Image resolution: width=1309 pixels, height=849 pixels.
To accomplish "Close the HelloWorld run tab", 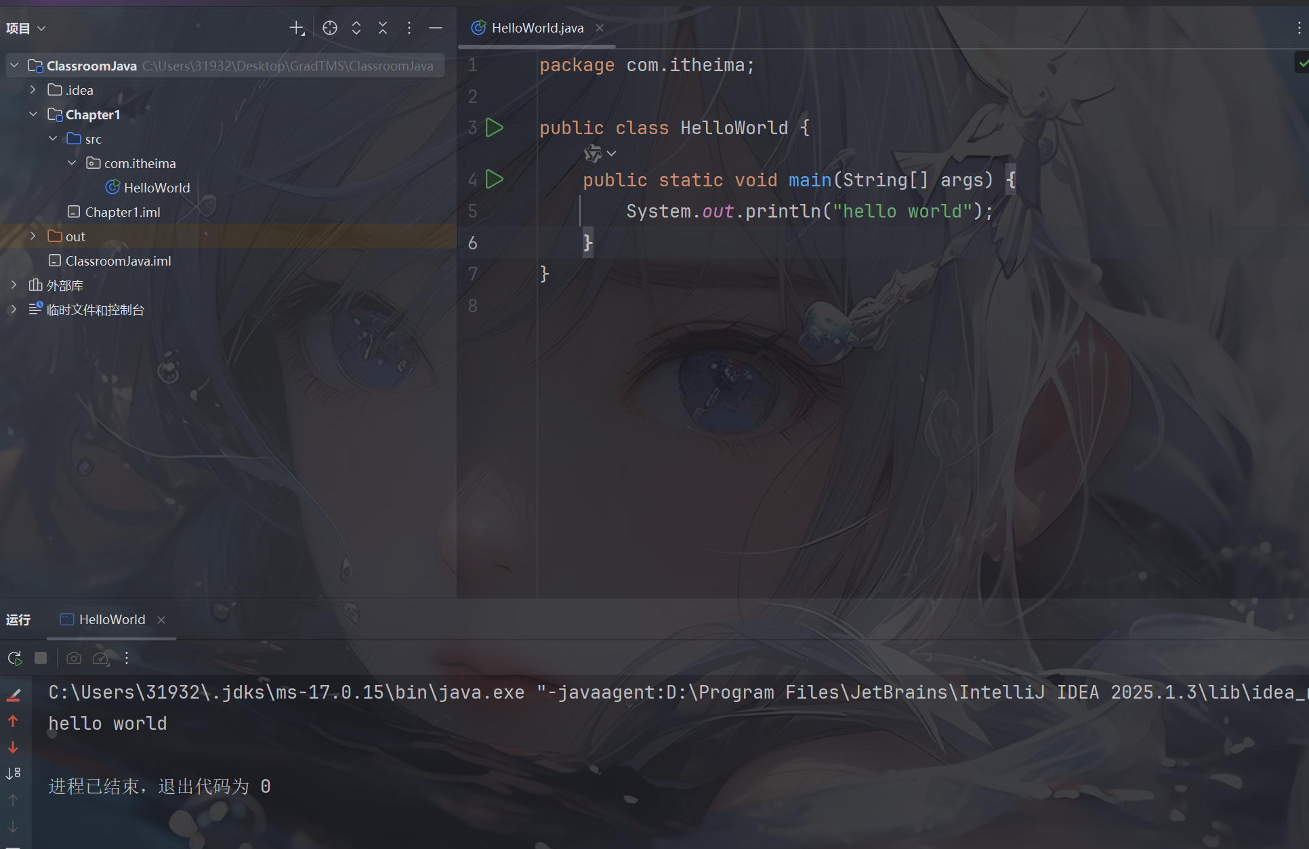I will coord(161,620).
